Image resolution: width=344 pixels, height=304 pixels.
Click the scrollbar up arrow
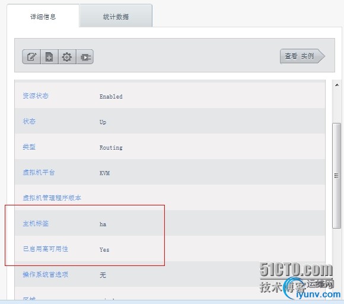click(x=337, y=85)
